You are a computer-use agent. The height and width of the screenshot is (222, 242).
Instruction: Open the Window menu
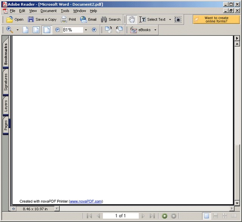click(79, 11)
